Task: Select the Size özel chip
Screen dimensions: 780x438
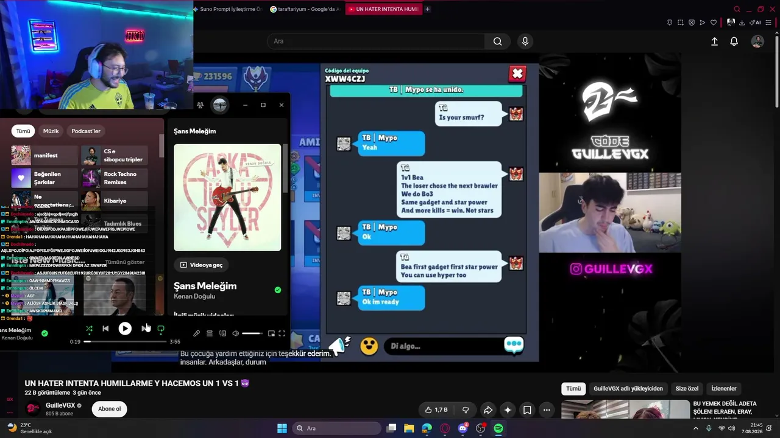Action: 687,389
